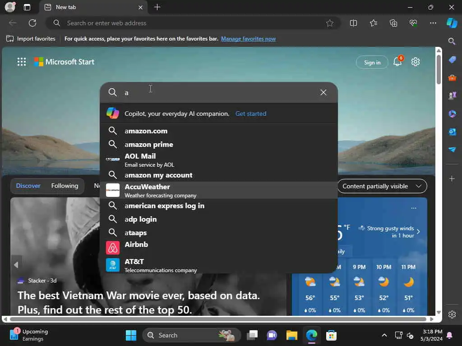Open notifications bell icon
Viewport: 462px width, 346px height.
(x=397, y=61)
